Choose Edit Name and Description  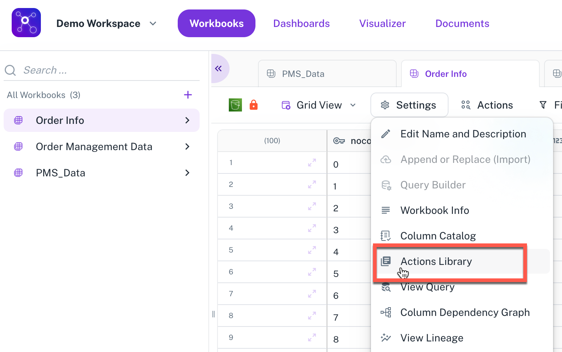(x=463, y=134)
